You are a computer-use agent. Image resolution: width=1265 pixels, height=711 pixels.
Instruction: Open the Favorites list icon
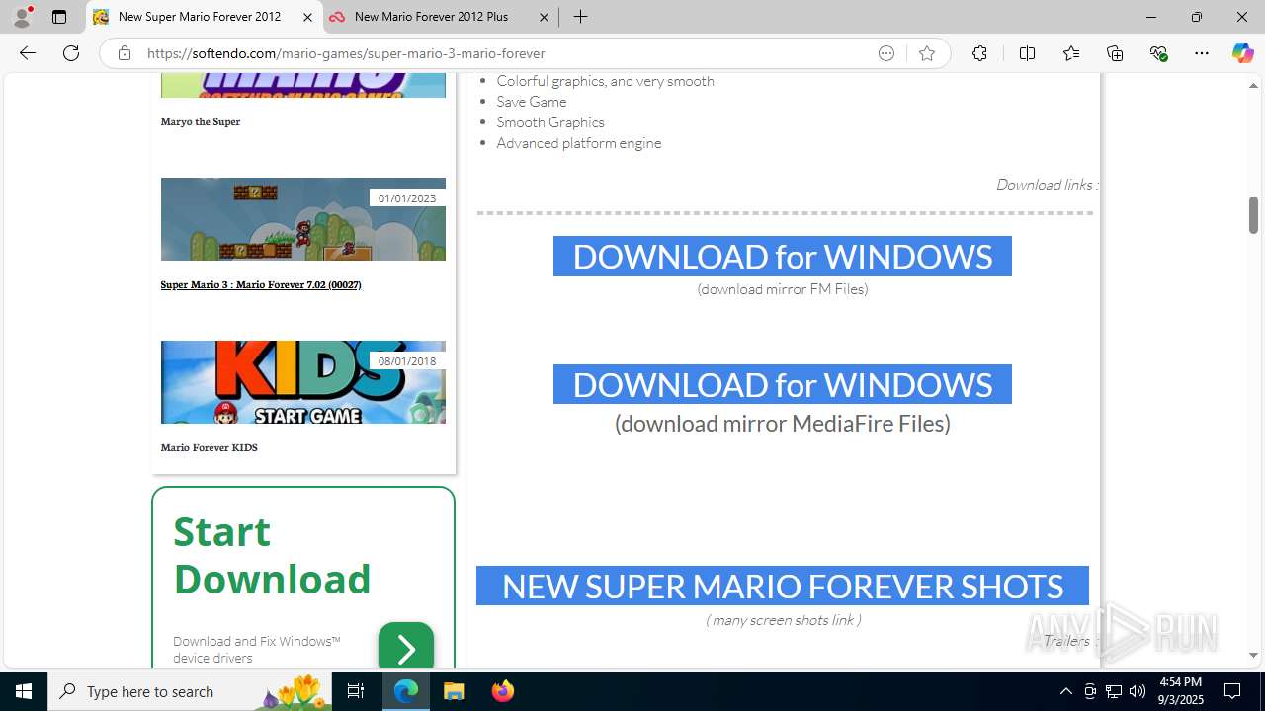tap(1071, 53)
